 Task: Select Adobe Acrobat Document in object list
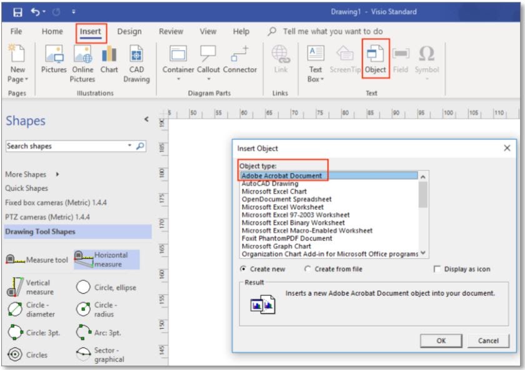[x=329, y=175]
